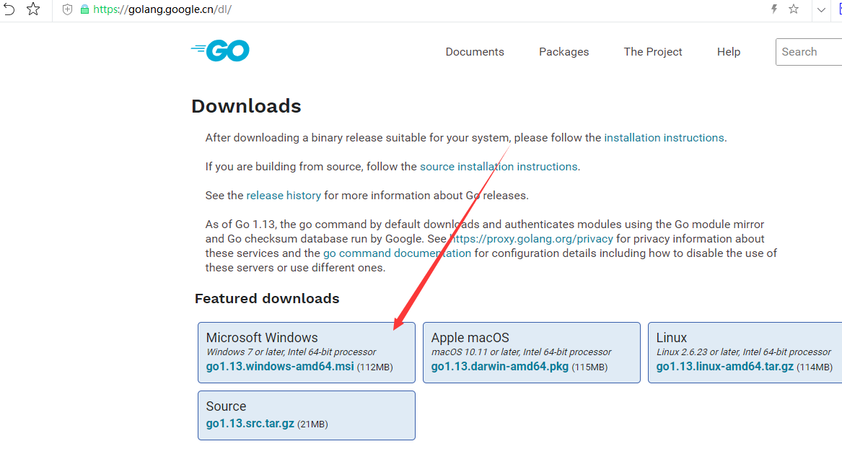This screenshot has width=842, height=449.
Task: Open the go command documentation link
Action: point(397,253)
